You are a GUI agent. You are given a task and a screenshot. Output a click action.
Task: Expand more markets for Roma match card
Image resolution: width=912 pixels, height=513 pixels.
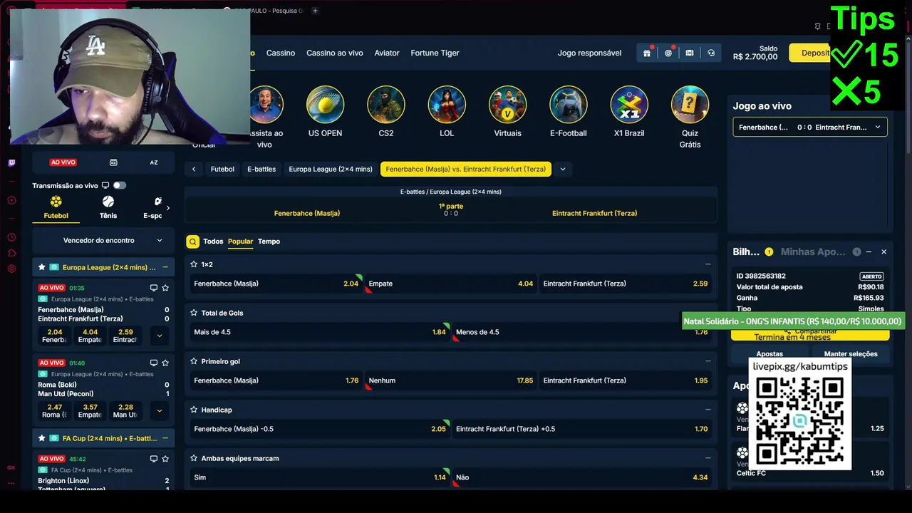pyautogui.click(x=159, y=410)
